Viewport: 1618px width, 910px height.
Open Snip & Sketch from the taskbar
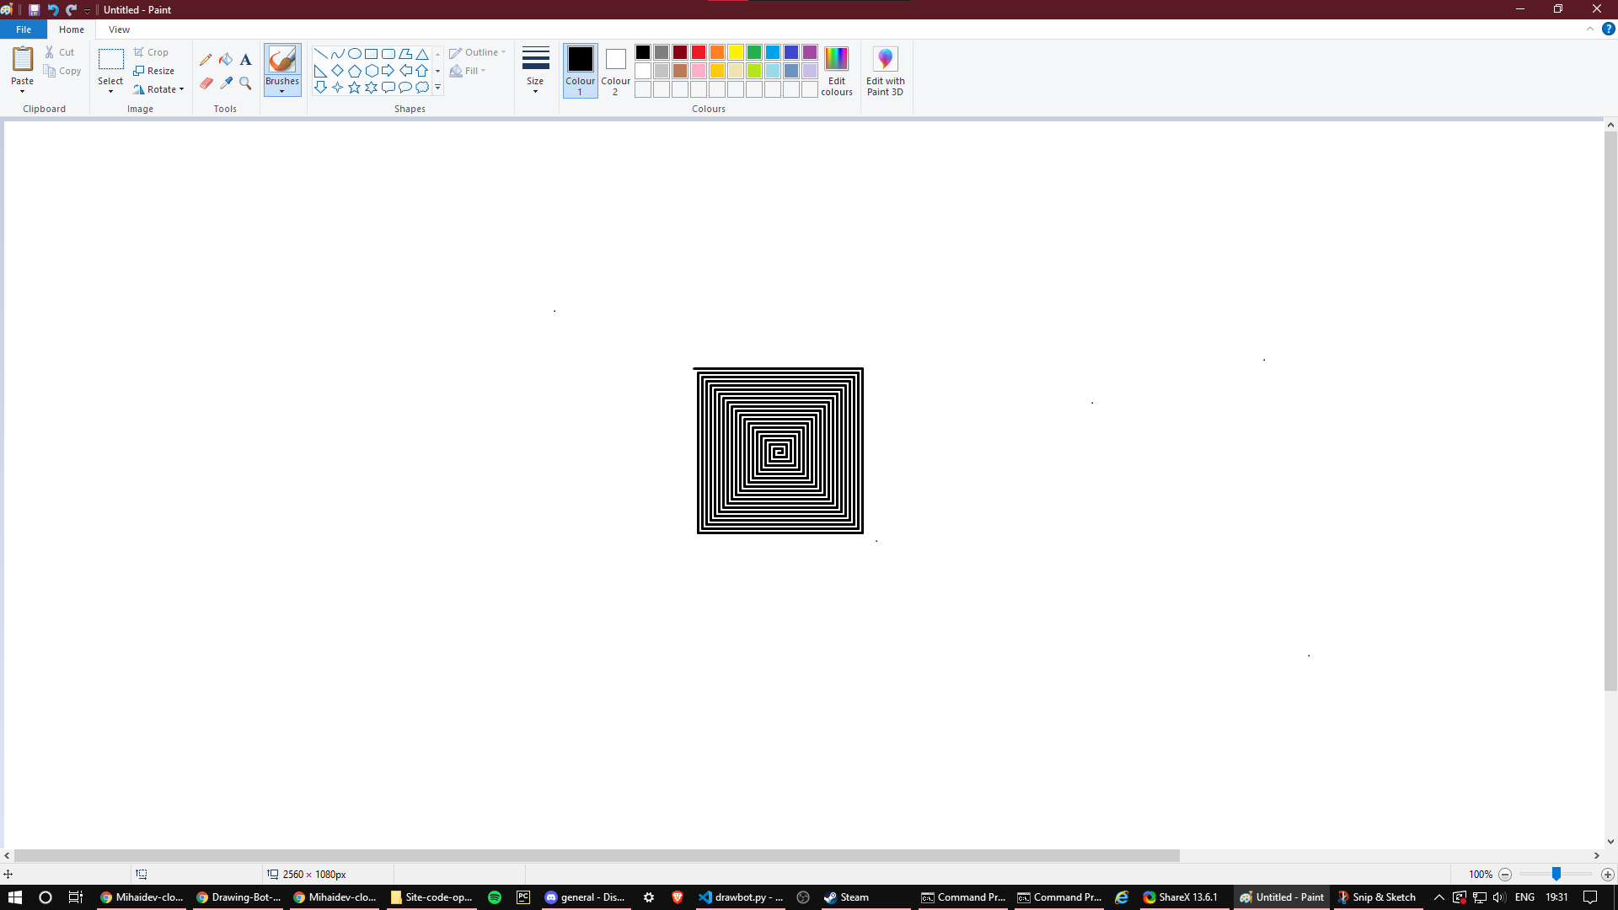[x=1376, y=897]
